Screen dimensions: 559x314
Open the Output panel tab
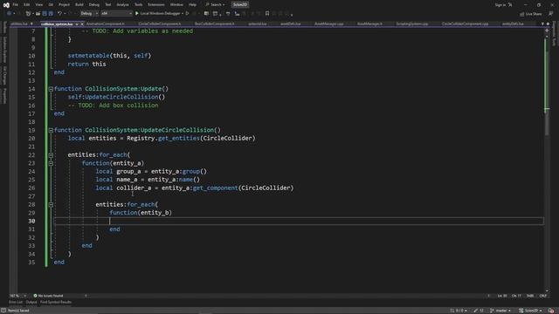point(31,302)
